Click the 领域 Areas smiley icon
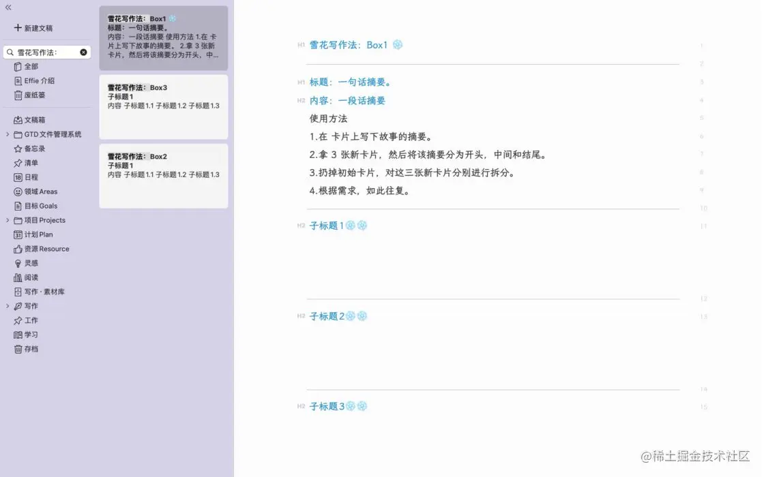This screenshot has width=764, height=477. point(18,191)
